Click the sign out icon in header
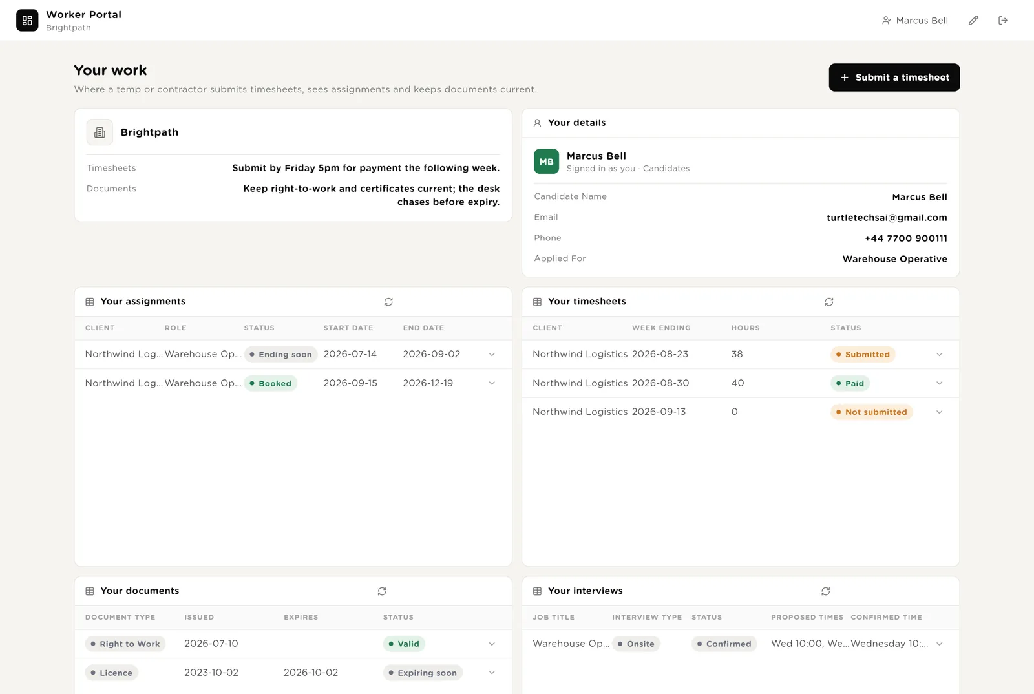The image size is (1034, 694). click(1003, 21)
